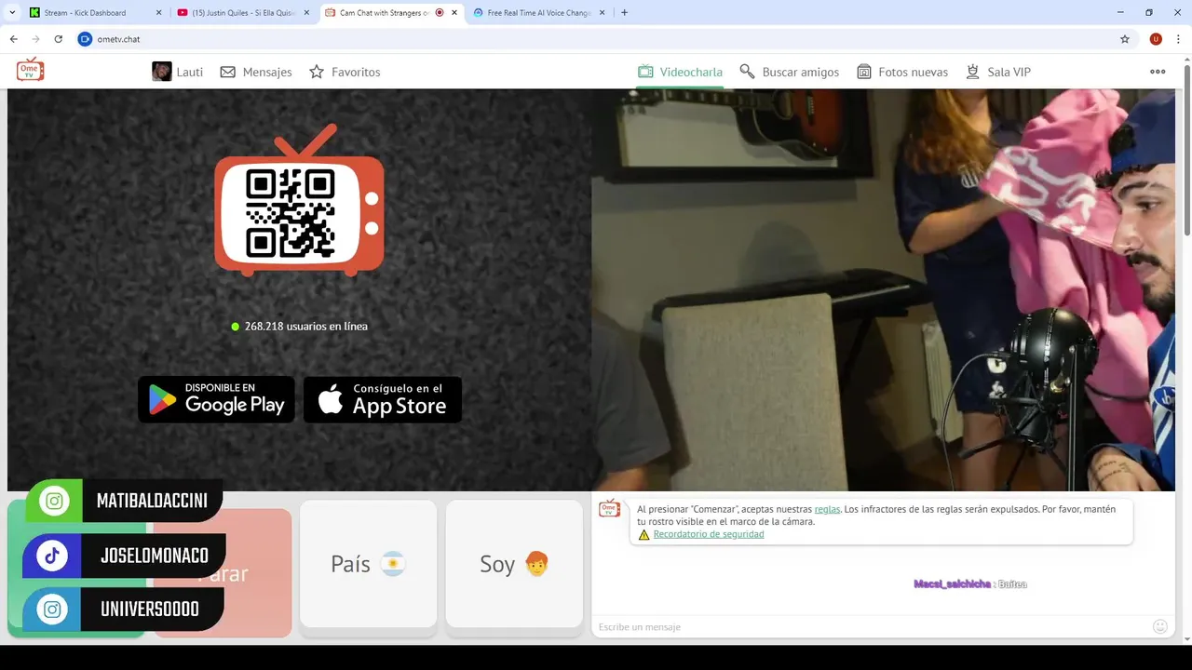1192x670 pixels.
Task: Click the MATIBALDACCINI Instagram icon
Action: click(54, 502)
